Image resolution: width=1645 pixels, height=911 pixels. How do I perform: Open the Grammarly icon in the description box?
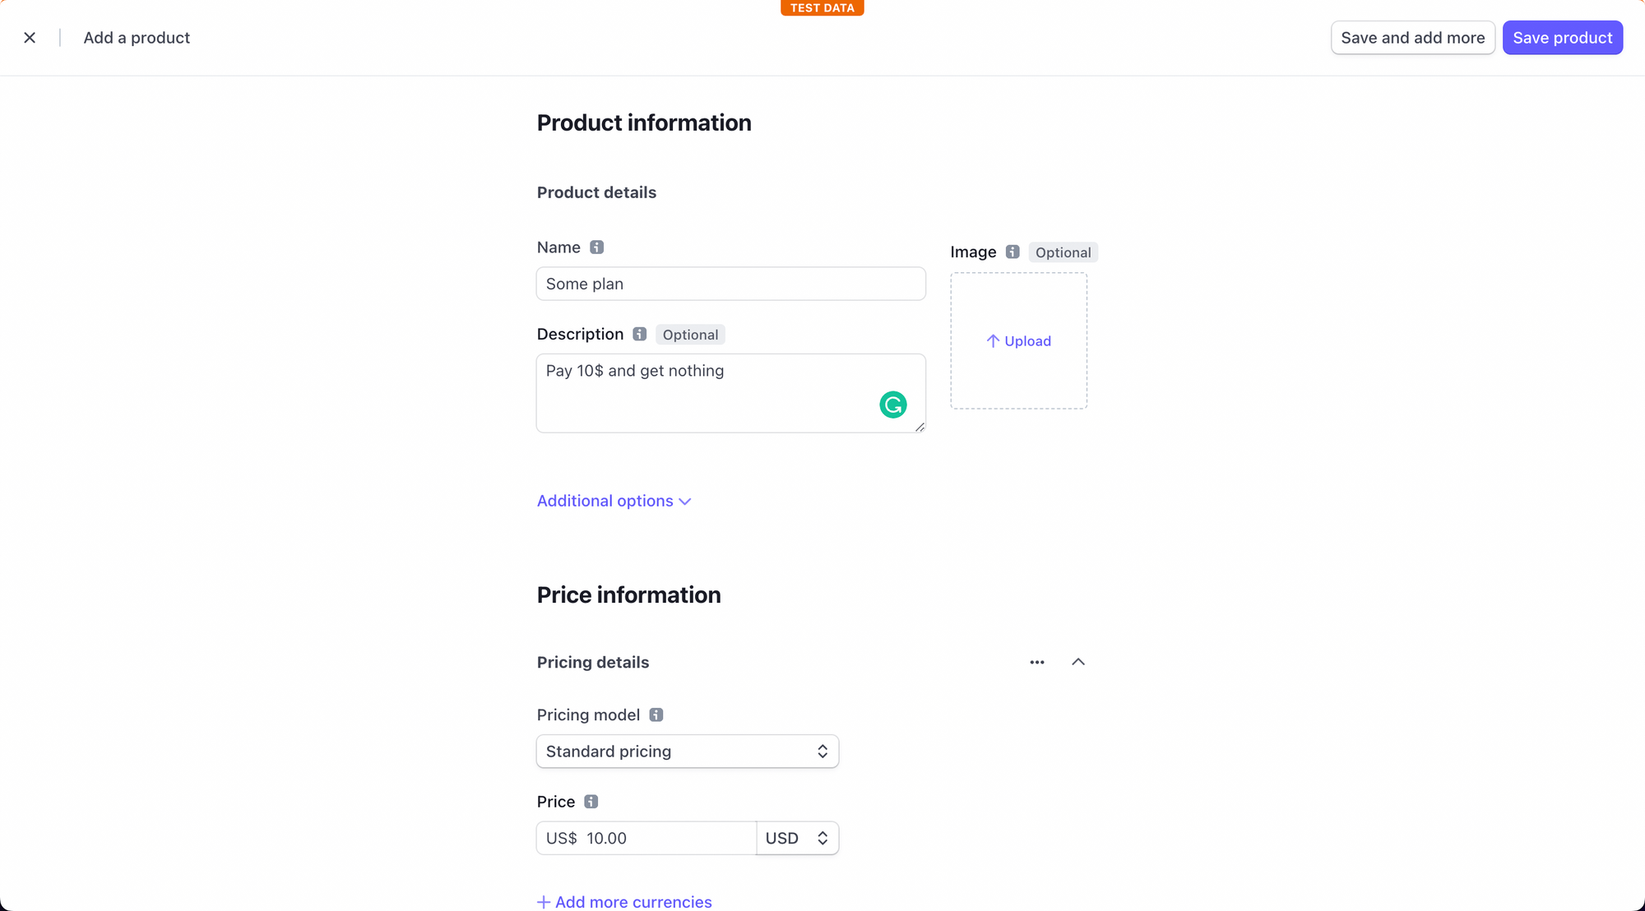892,405
